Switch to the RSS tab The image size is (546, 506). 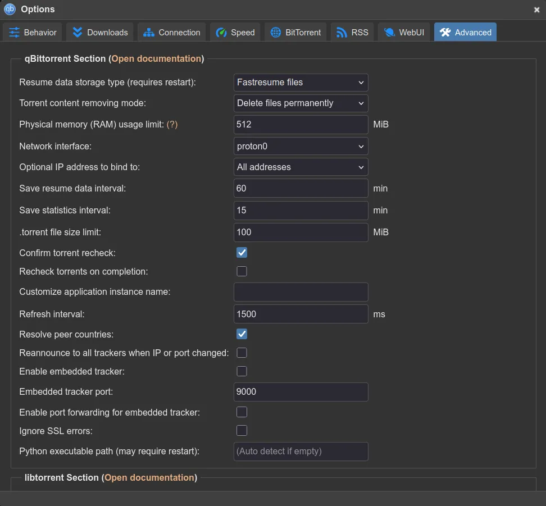pos(352,33)
